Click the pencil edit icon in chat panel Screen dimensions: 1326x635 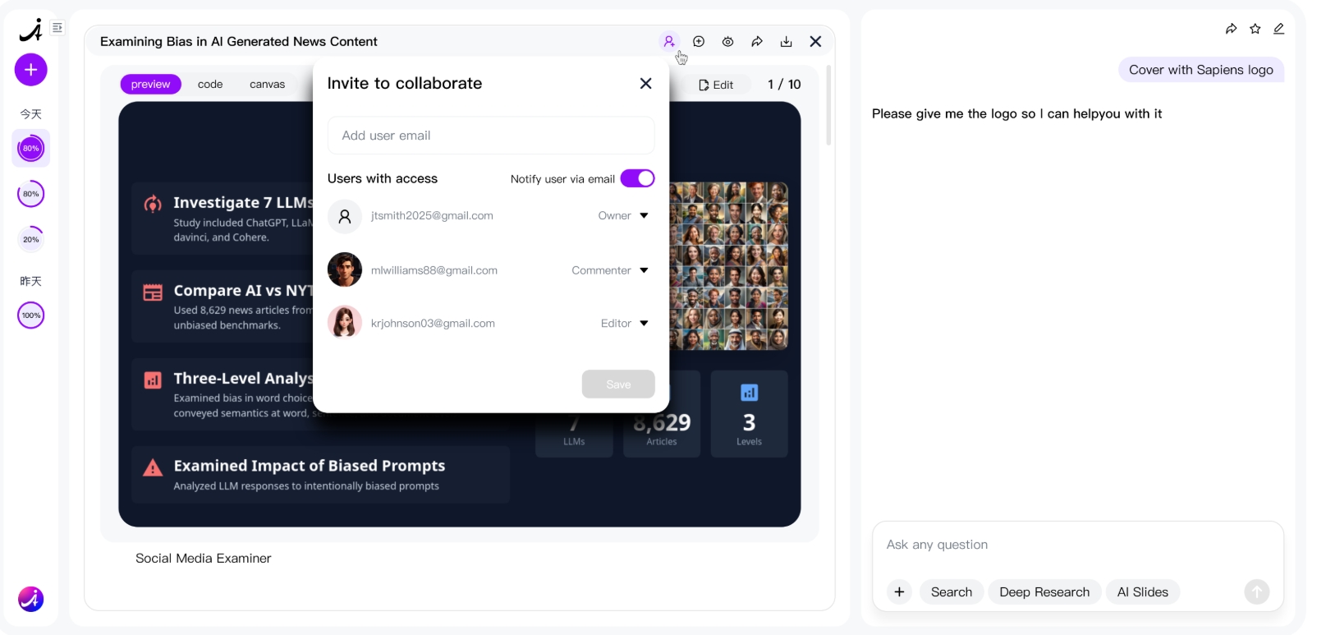coord(1278,29)
